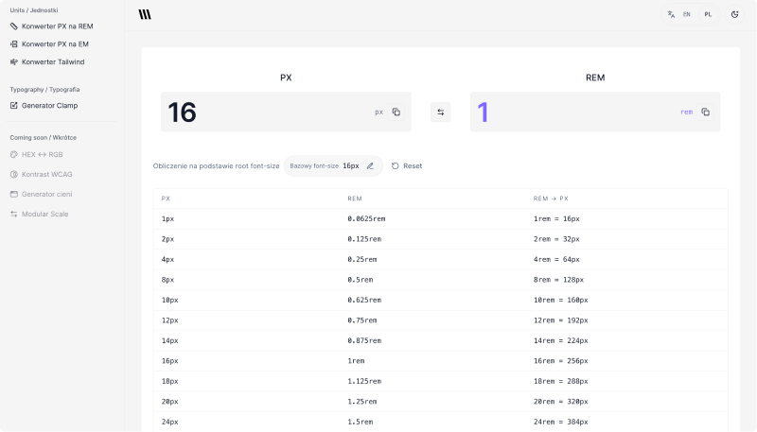Select the 0.0625rem value cell
The width and height of the screenshot is (757, 432).
(x=366, y=219)
